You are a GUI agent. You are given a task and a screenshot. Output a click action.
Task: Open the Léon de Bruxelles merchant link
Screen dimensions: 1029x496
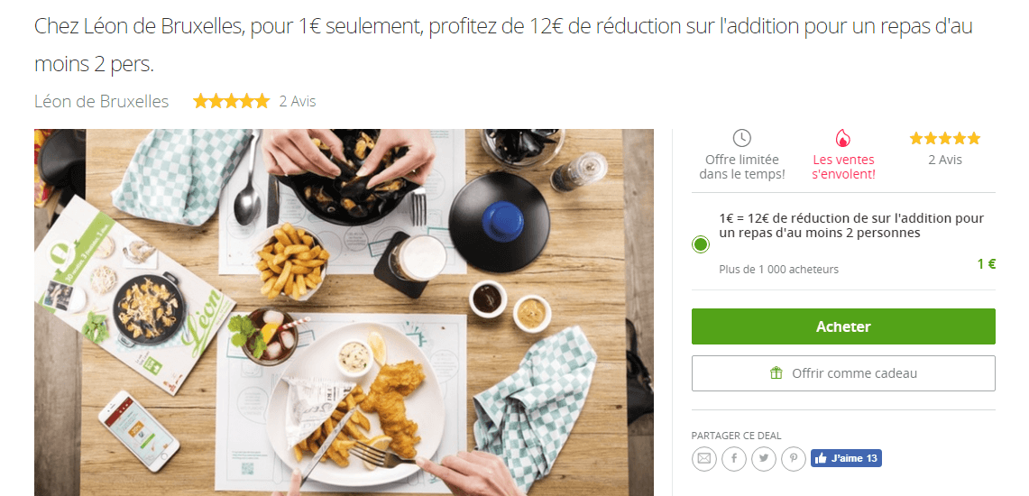102,102
